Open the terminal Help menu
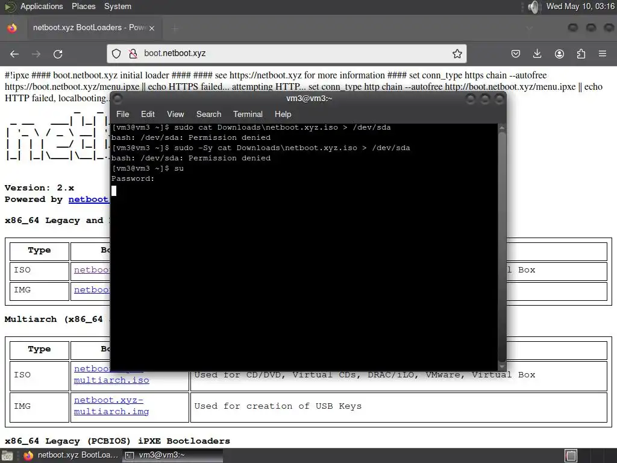Image resolution: width=617 pixels, height=463 pixels. click(x=283, y=114)
